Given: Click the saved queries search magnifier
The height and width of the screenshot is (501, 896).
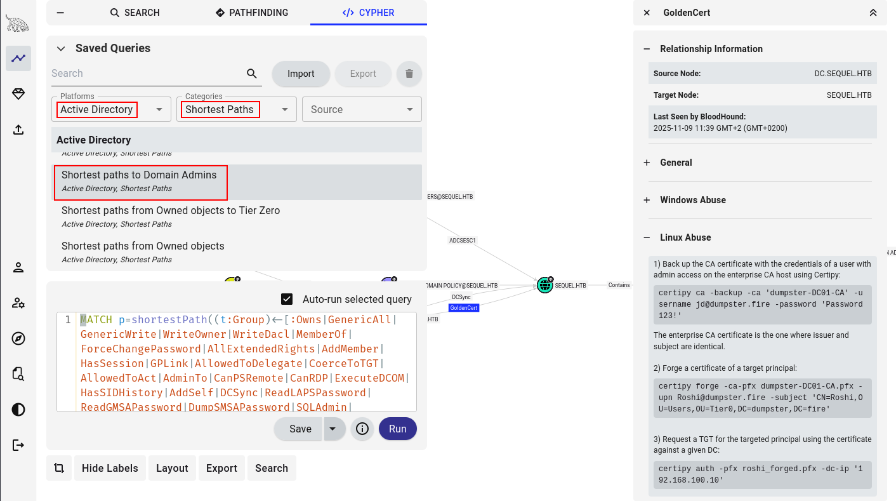Looking at the screenshot, I should point(252,74).
